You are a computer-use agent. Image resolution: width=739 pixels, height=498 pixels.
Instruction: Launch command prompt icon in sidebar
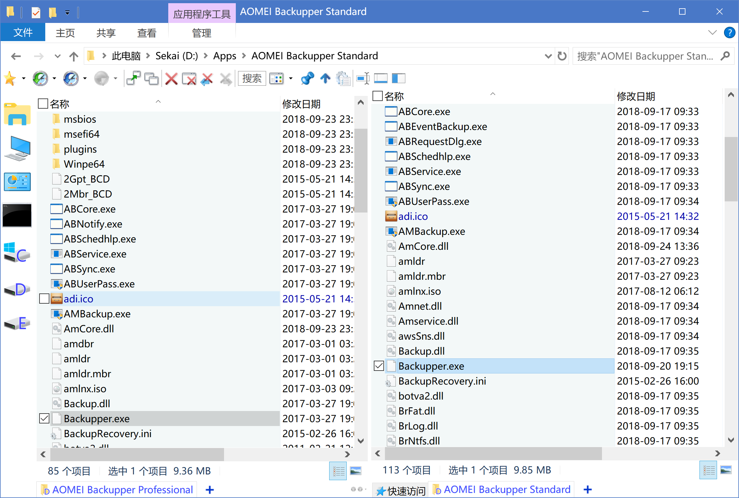pos(17,216)
